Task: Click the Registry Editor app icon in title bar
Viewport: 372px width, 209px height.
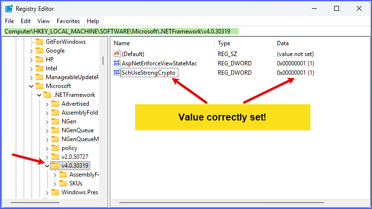Action: 8,8
